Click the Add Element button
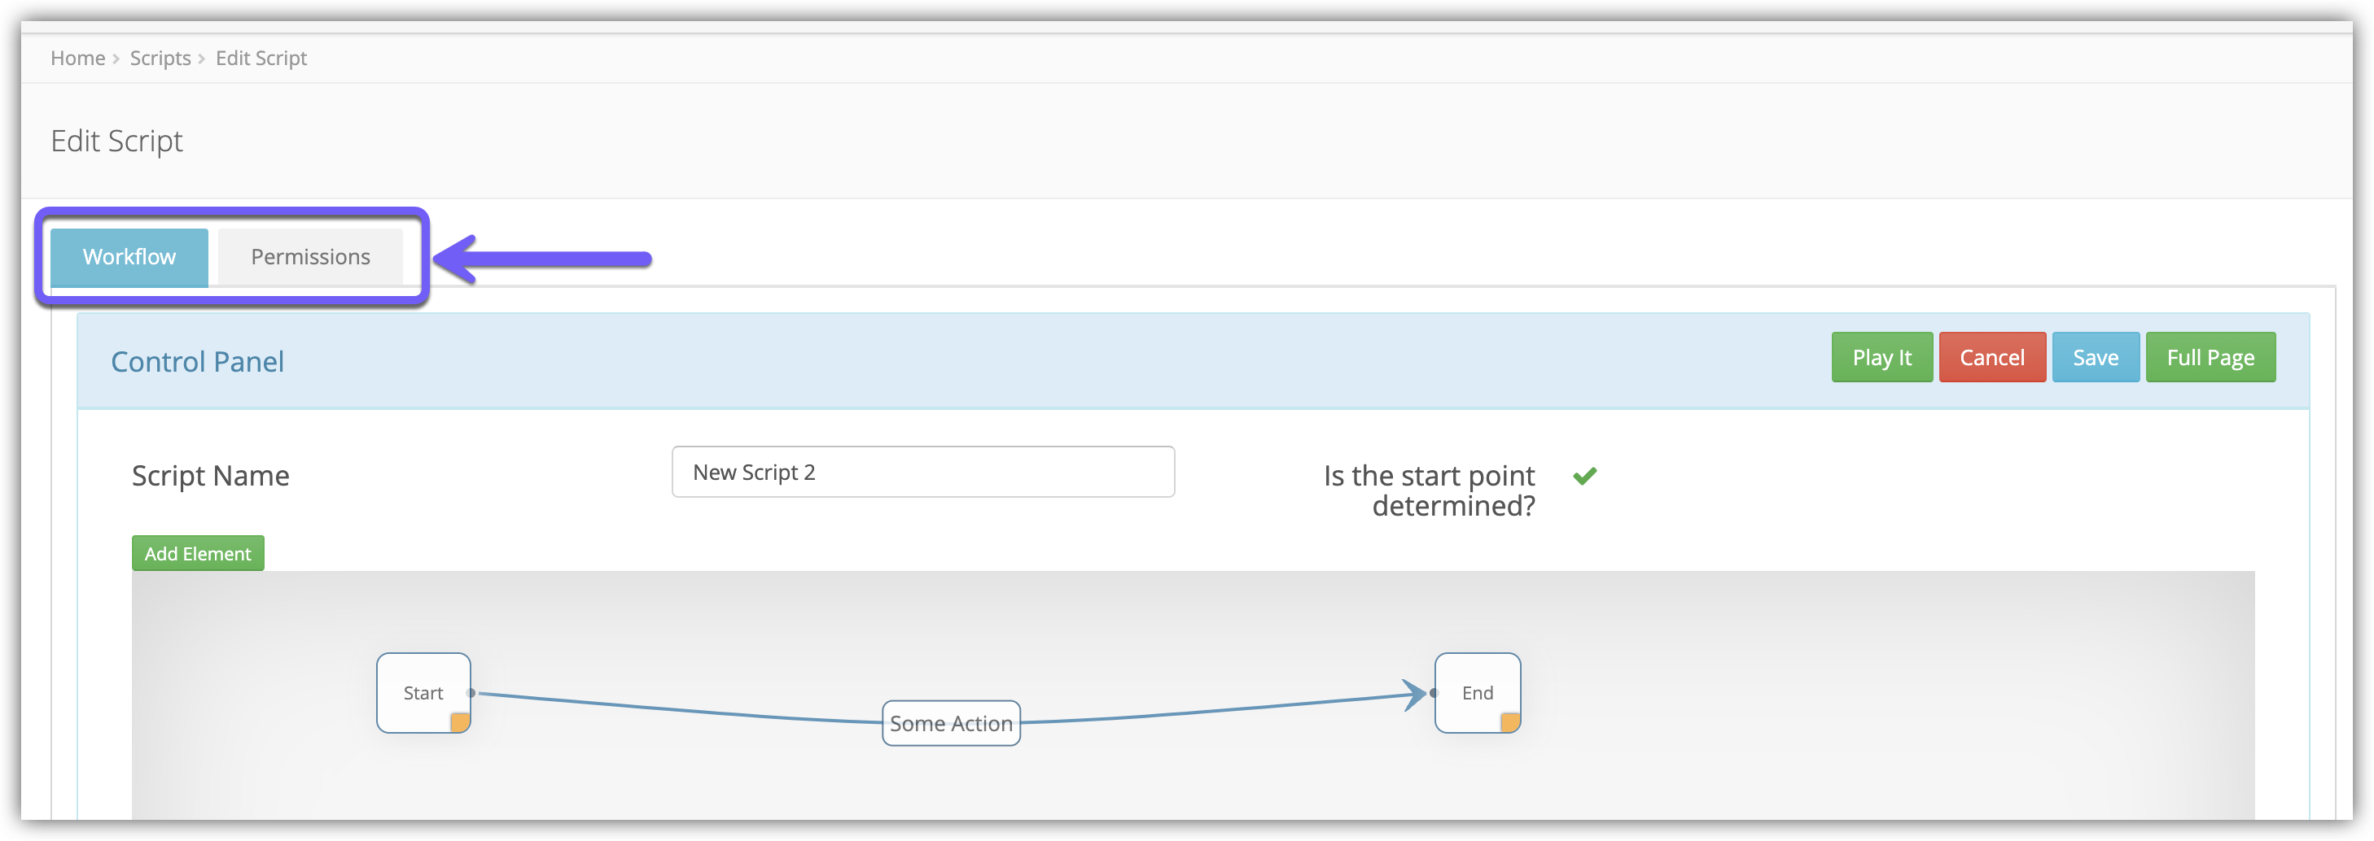This screenshot has width=2374, height=841. (x=197, y=554)
